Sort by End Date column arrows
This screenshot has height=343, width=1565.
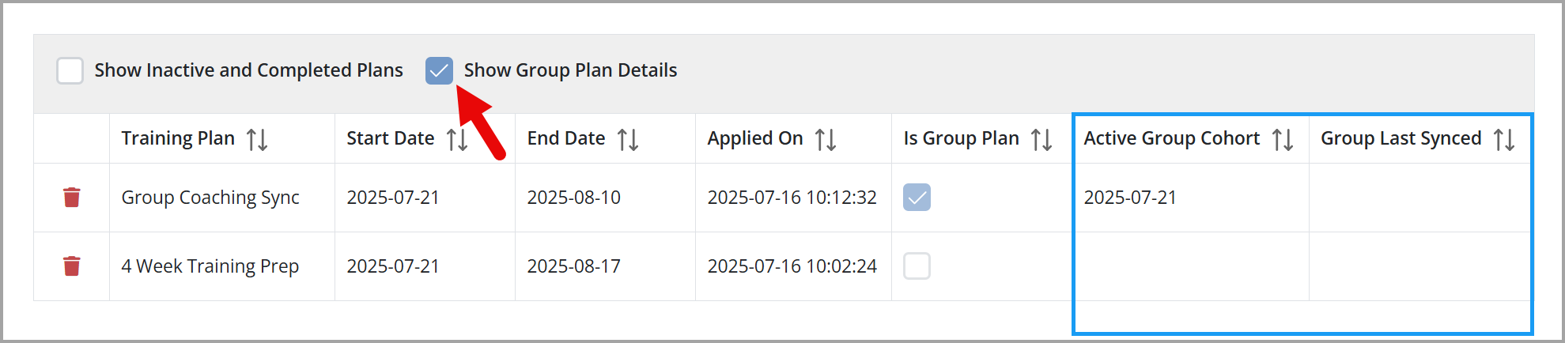coord(628,140)
